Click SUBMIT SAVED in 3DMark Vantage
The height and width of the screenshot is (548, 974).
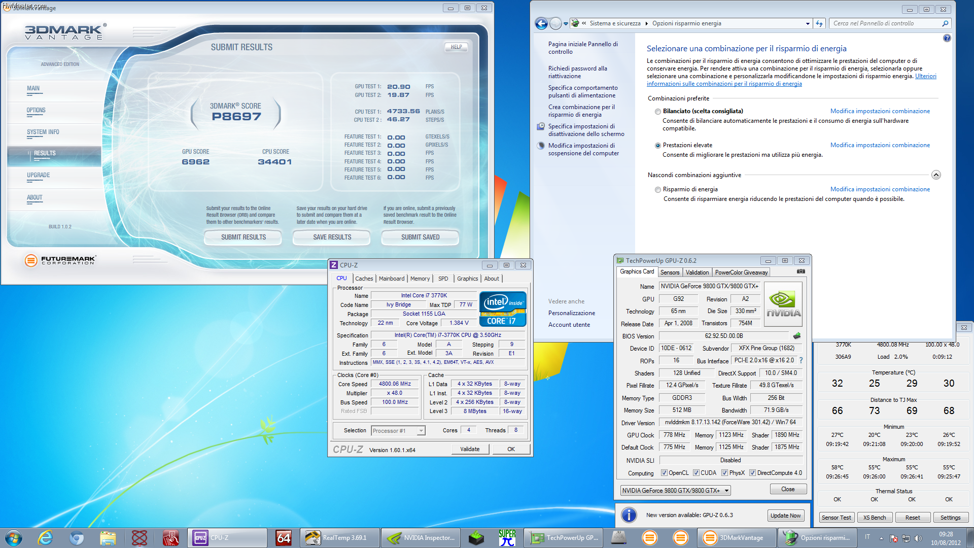click(x=420, y=237)
